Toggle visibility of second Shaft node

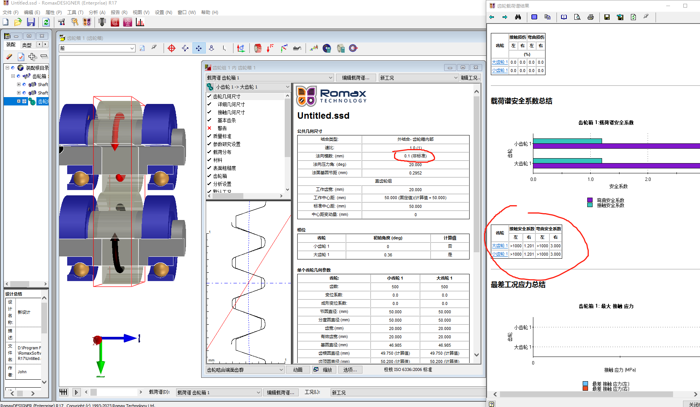tap(24, 93)
